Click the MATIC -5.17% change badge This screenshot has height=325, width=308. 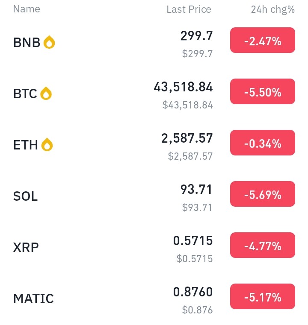click(262, 296)
